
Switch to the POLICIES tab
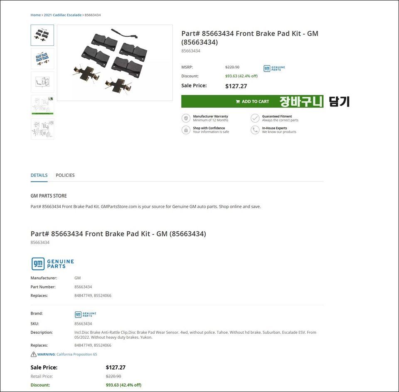tap(65, 175)
